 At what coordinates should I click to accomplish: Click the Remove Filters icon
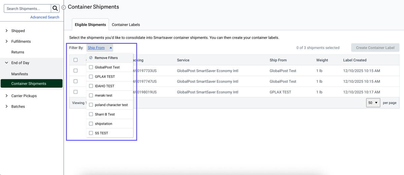[x=91, y=58]
